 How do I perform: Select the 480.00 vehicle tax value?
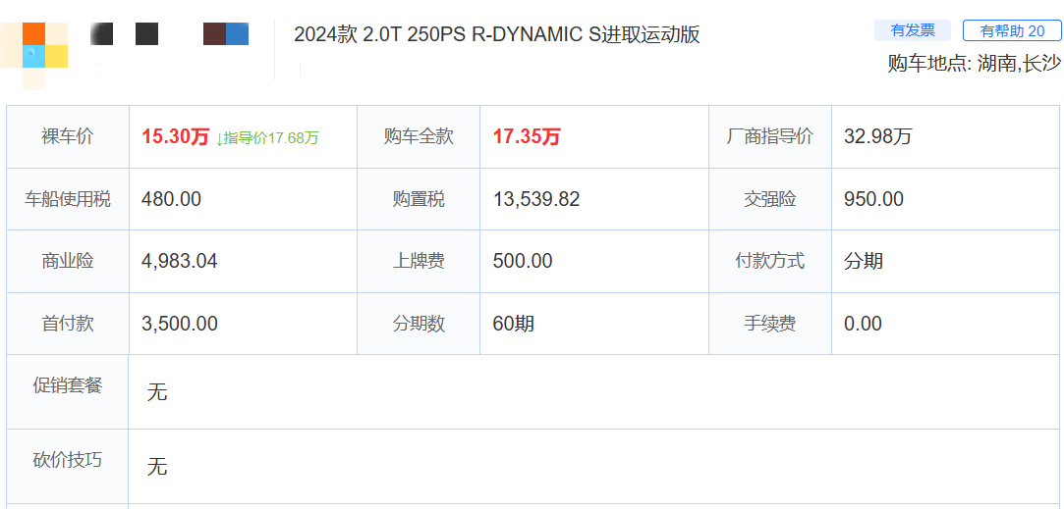click(x=171, y=199)
